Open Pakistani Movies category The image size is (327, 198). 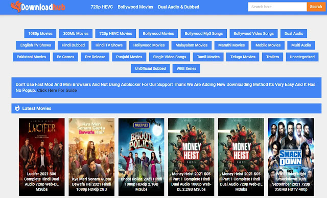[x=31, y=57]
